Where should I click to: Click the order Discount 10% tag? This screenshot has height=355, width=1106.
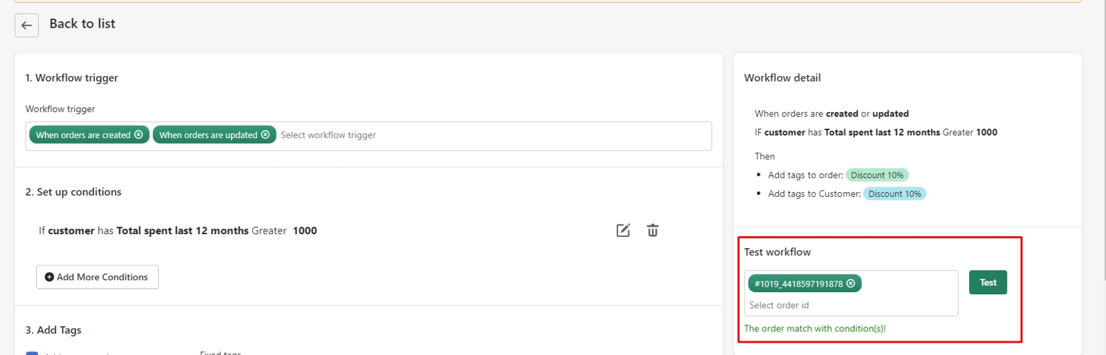pyautogui.click(x=877, y=175)
